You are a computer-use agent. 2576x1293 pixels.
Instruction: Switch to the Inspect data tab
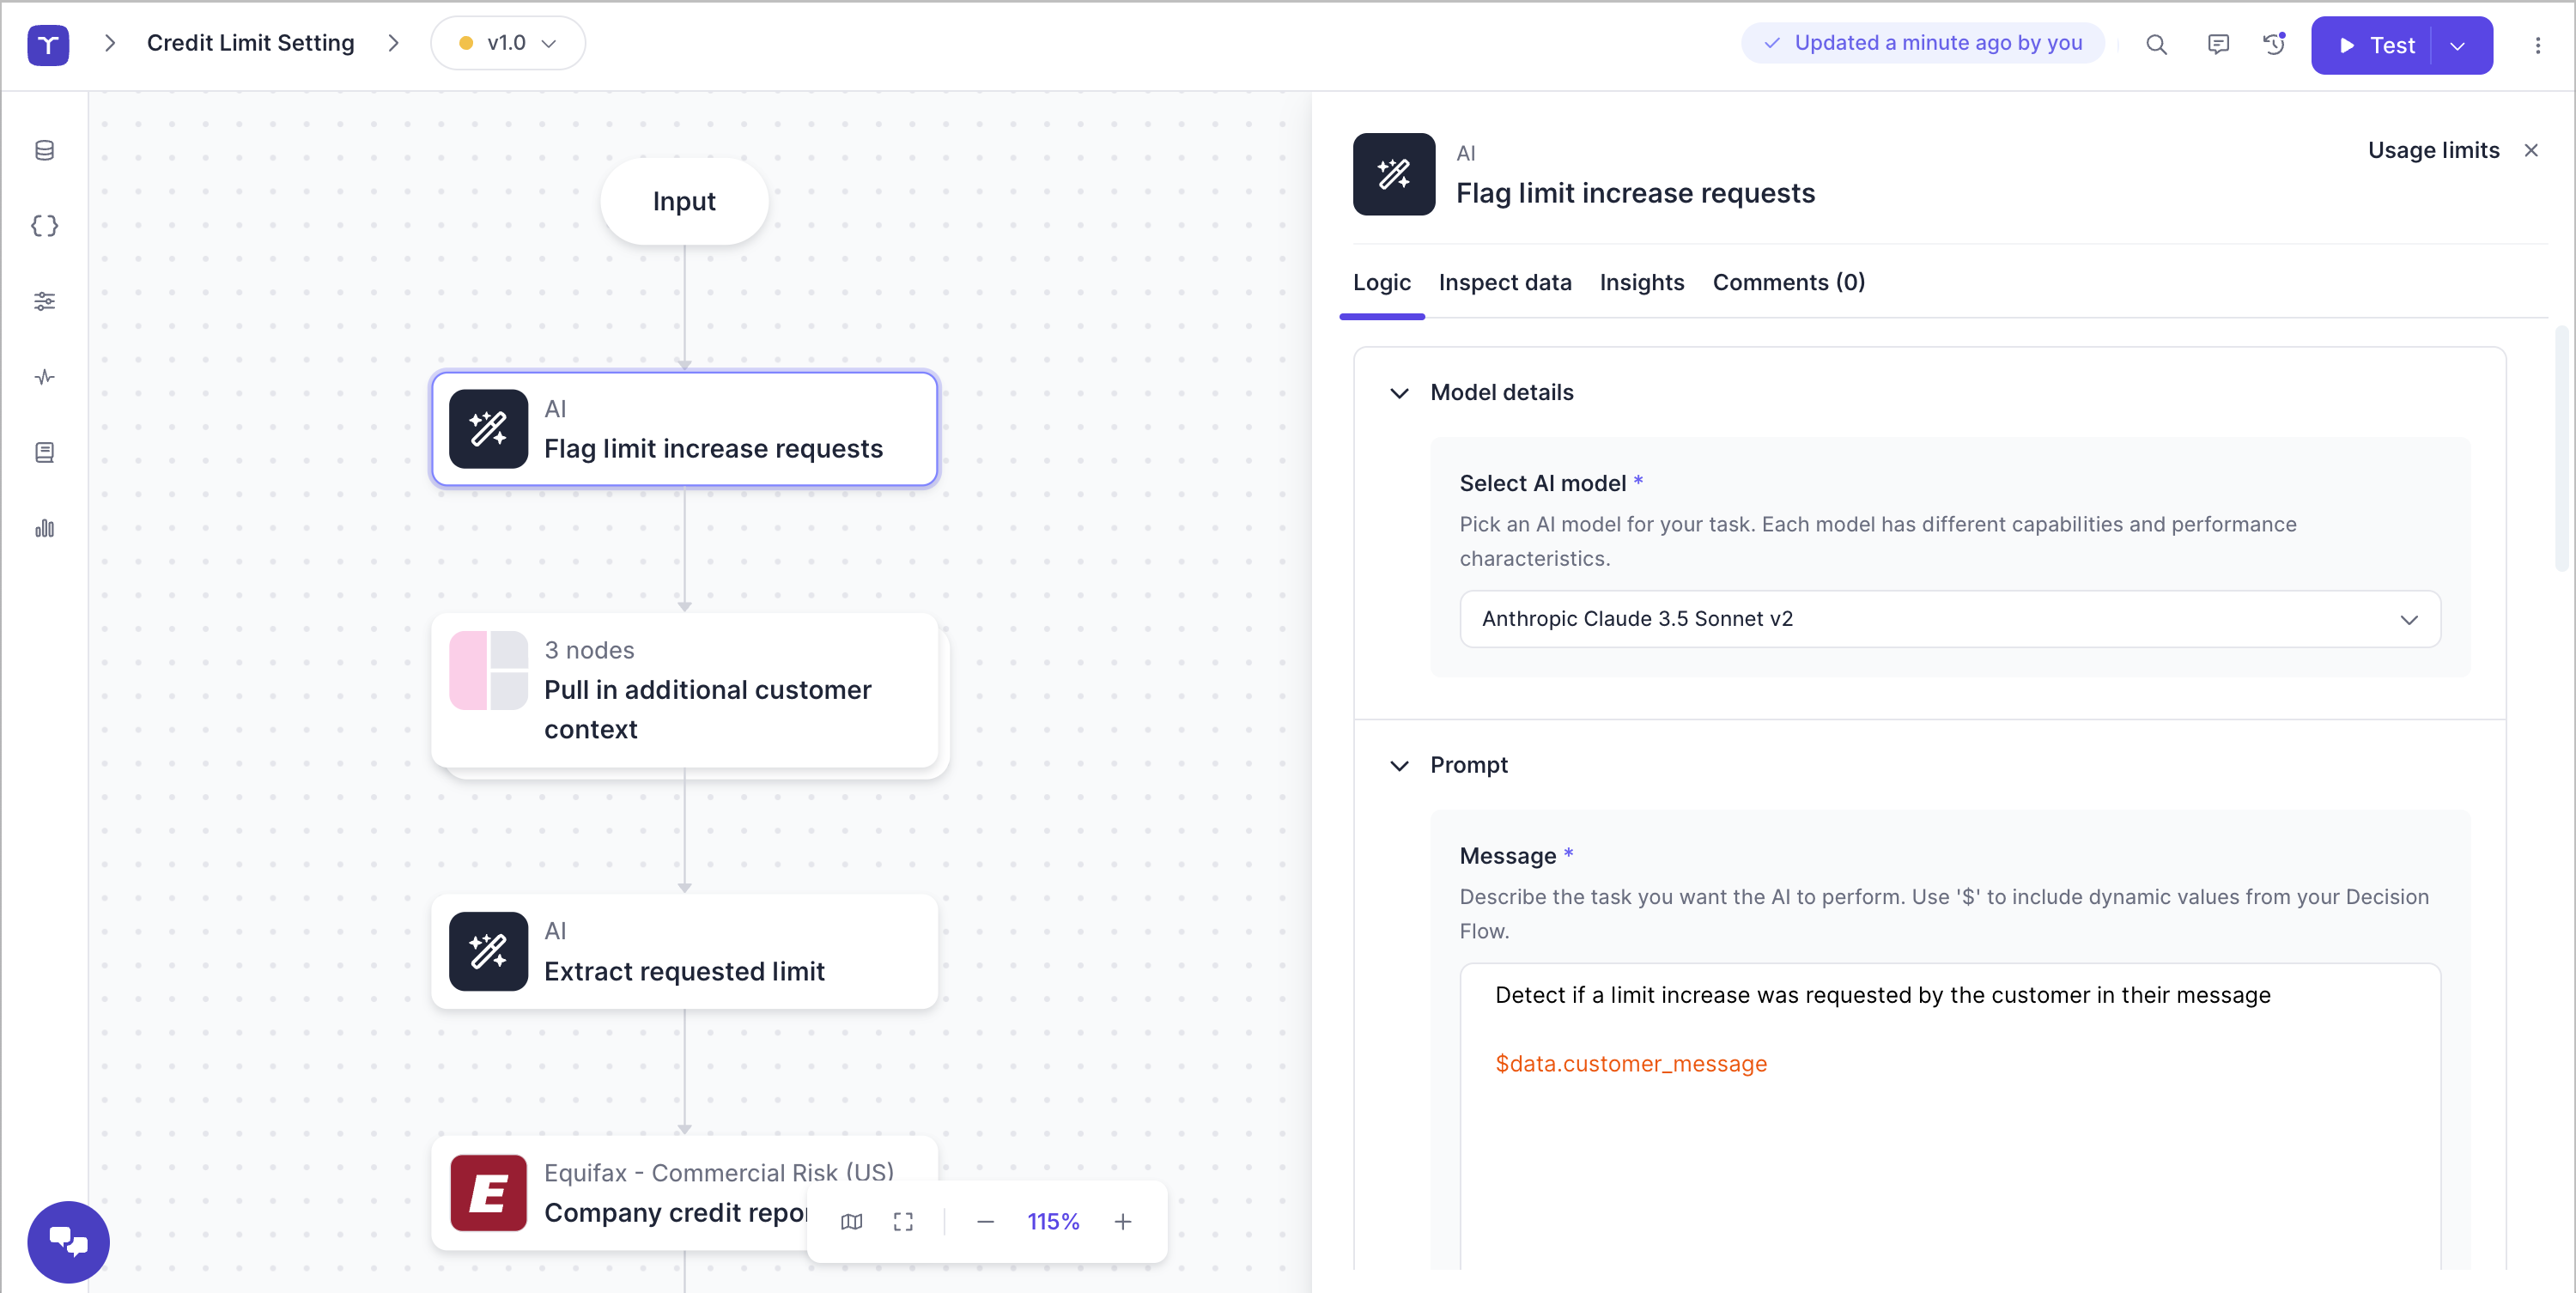pyautogui.click(x=1504, y=282)
